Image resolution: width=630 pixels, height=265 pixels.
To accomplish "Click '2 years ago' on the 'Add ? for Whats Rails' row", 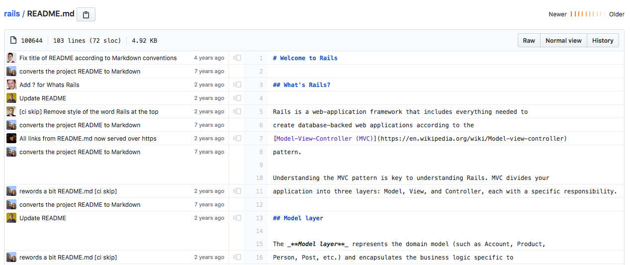I will click(x=209, y=85).
